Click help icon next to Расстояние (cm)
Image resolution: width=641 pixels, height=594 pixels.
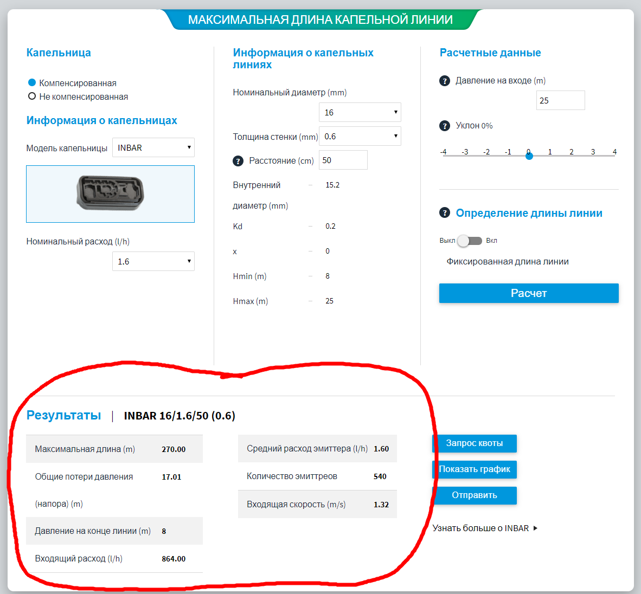pyautogui.click(x=238, y=161)
